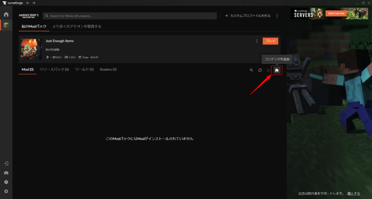Viewport: 372px width, 199px height.
Task: Select the ワールド (0) tab
Action: pos(84,70)
